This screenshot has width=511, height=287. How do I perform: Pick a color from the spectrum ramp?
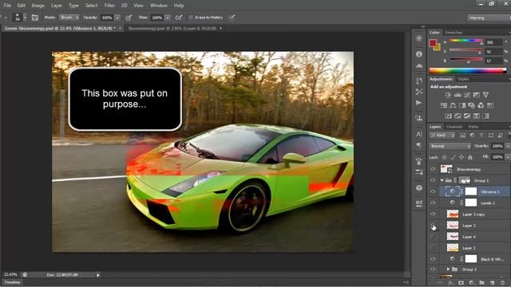click(x=468, y=71)
